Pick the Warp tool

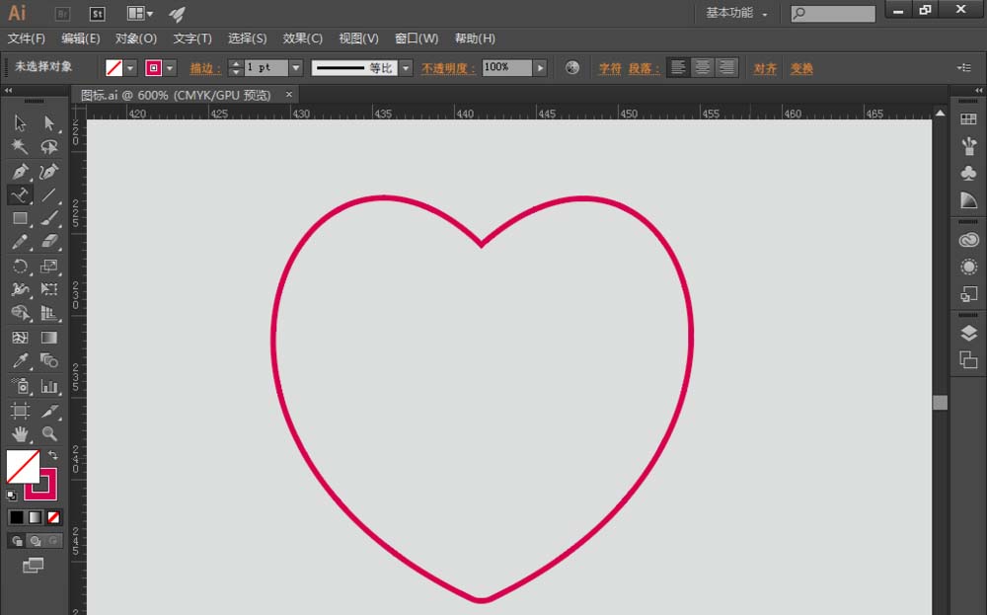coord(20,289)
